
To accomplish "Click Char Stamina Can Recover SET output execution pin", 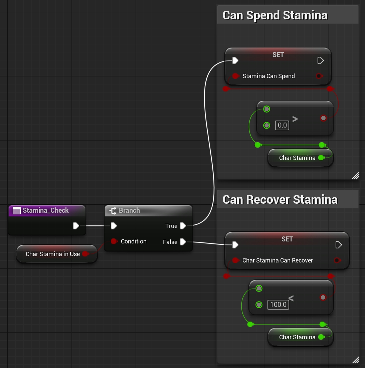I will [x=338, y=245].
